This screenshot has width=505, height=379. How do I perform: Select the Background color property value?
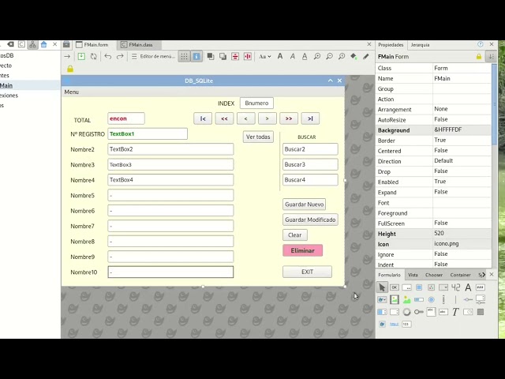pyautogui.click(x=460, y=129)
